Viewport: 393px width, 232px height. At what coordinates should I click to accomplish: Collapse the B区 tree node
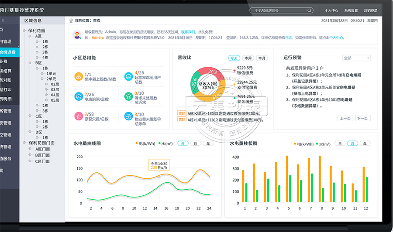(31, 63)
